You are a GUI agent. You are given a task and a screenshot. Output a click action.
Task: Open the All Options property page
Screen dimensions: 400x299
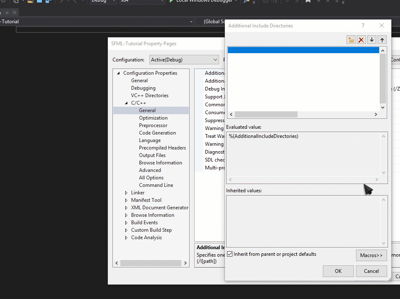point(151,178)
